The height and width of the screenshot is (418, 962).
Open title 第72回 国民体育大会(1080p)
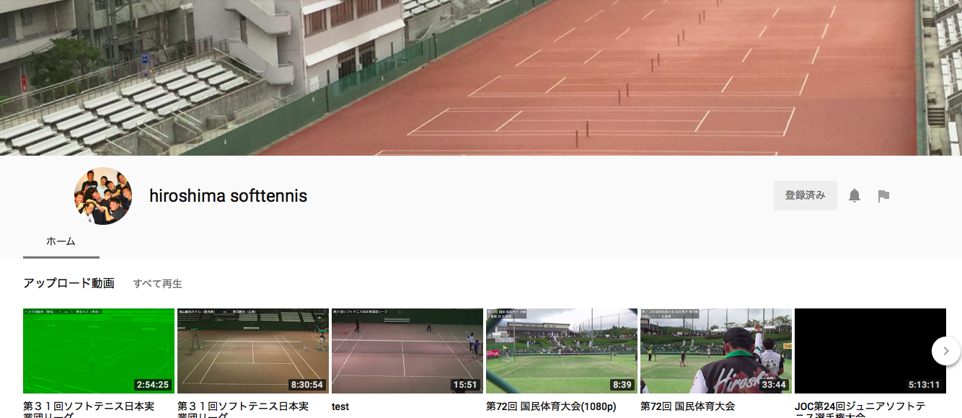[551, 406]
